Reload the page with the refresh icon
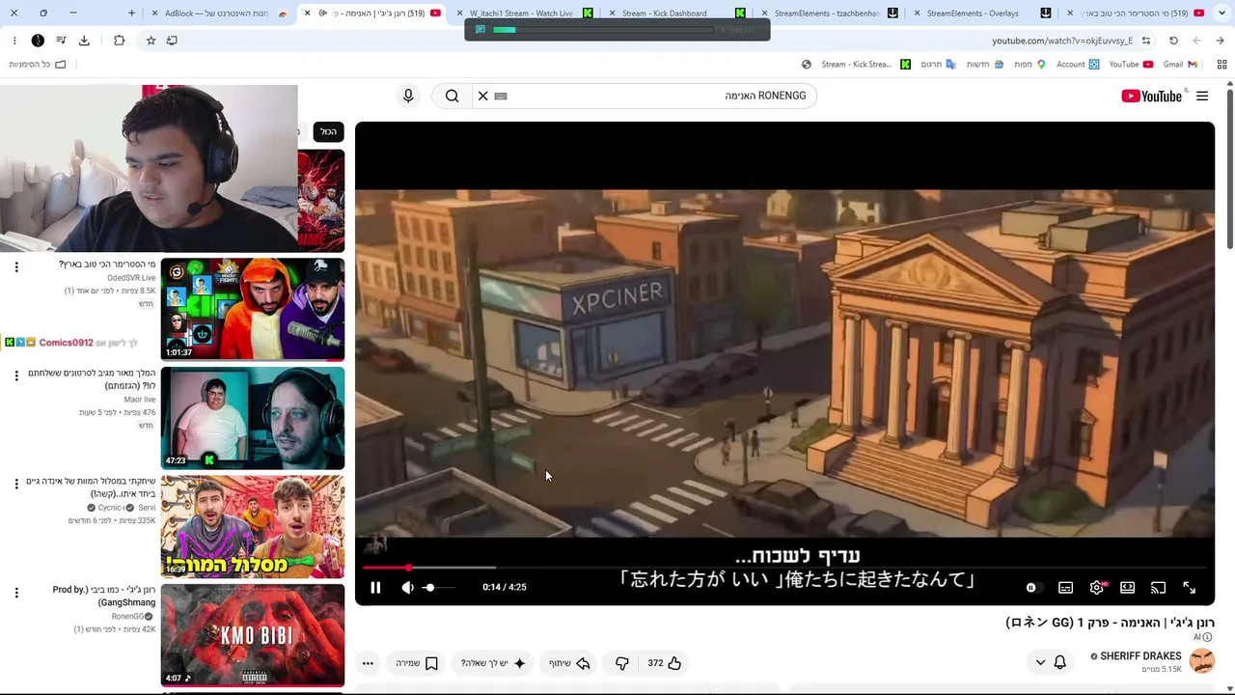This screenshot has height=695, width=1235. pos(1173,41)
